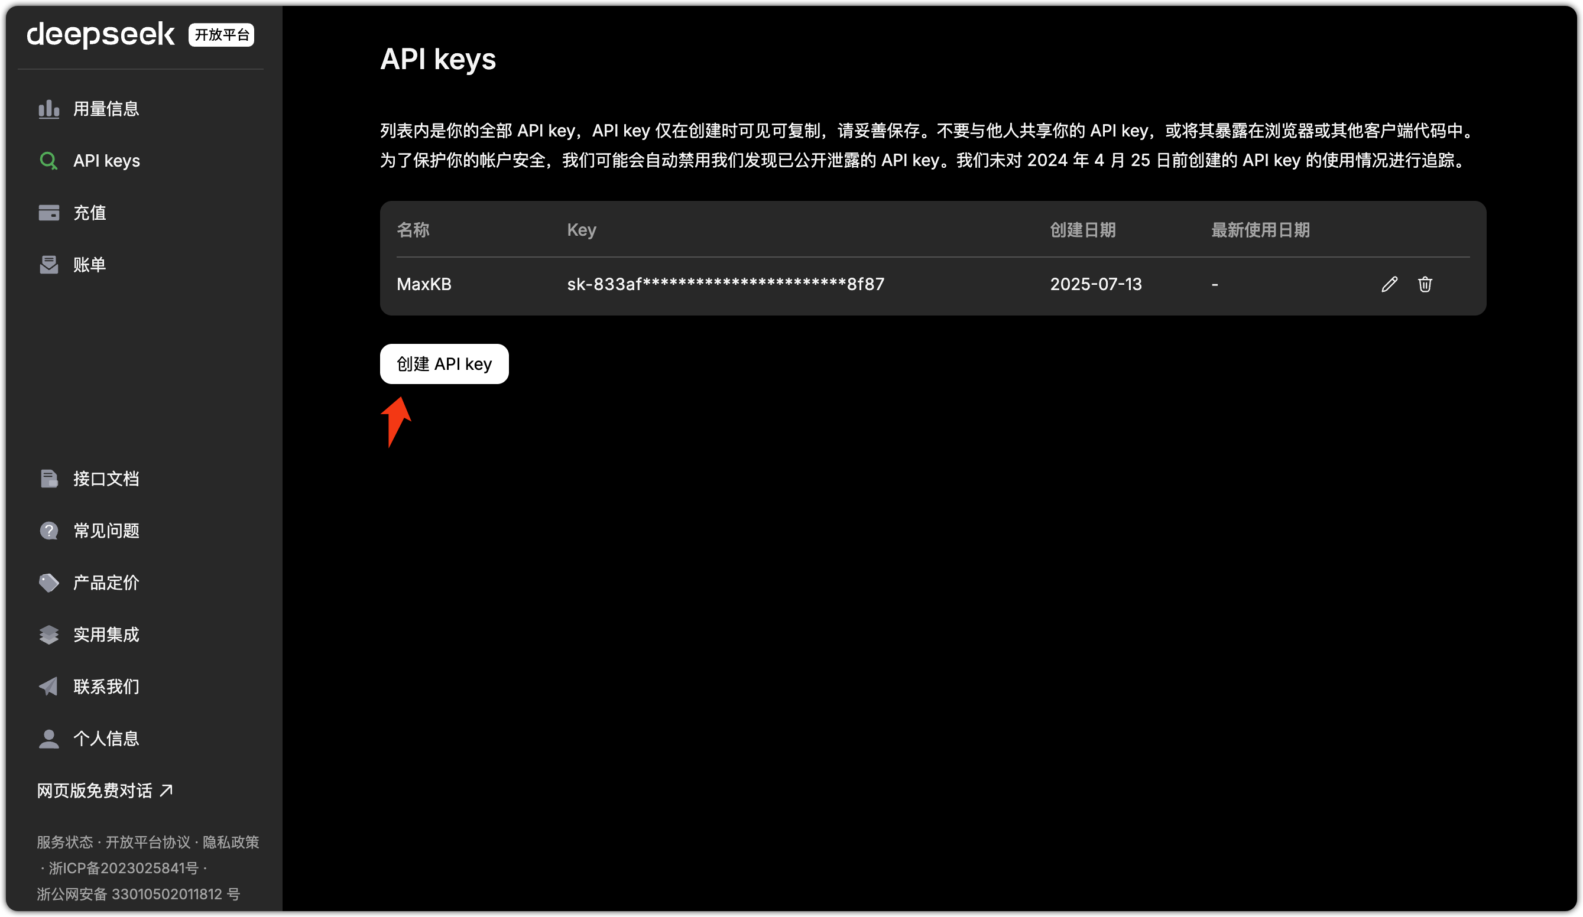Click the bar chart icon for 用量信息
This screenshot has height=917, width=1583.
pos(48,109)
